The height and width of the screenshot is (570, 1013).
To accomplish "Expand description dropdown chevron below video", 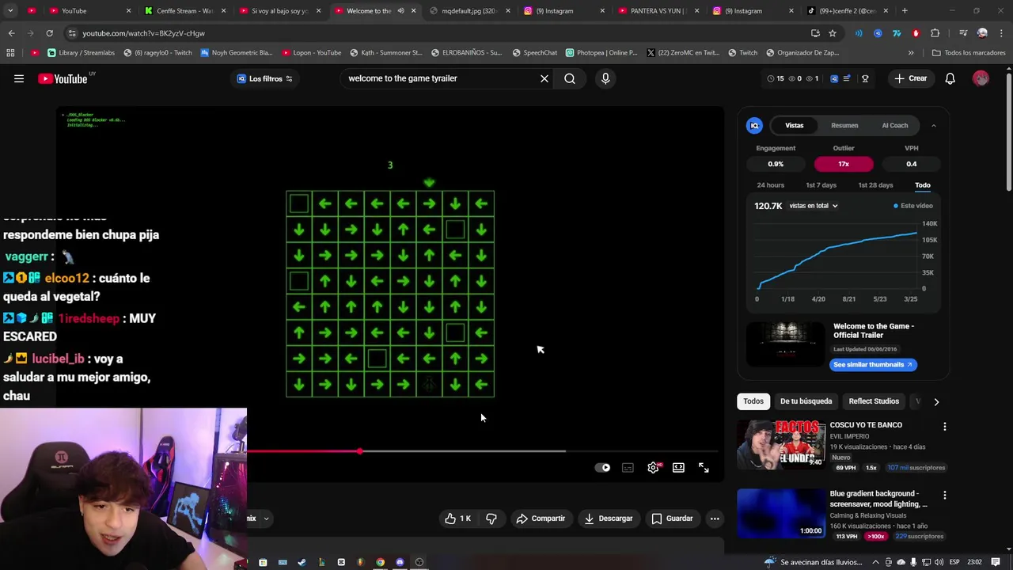I will coord(266,519).
